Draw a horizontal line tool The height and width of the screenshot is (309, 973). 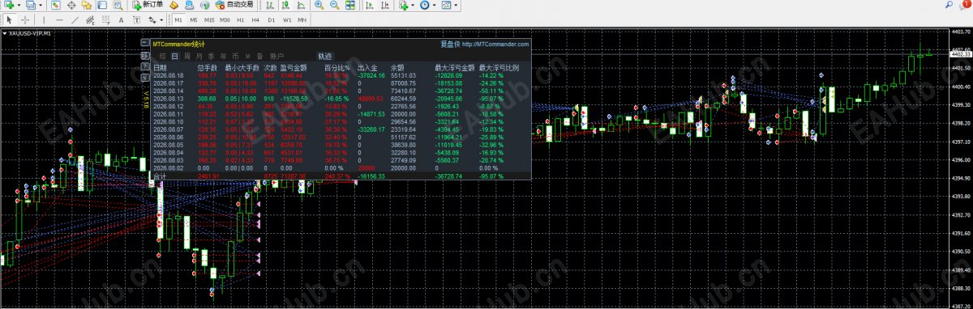[x=59, y=19]
